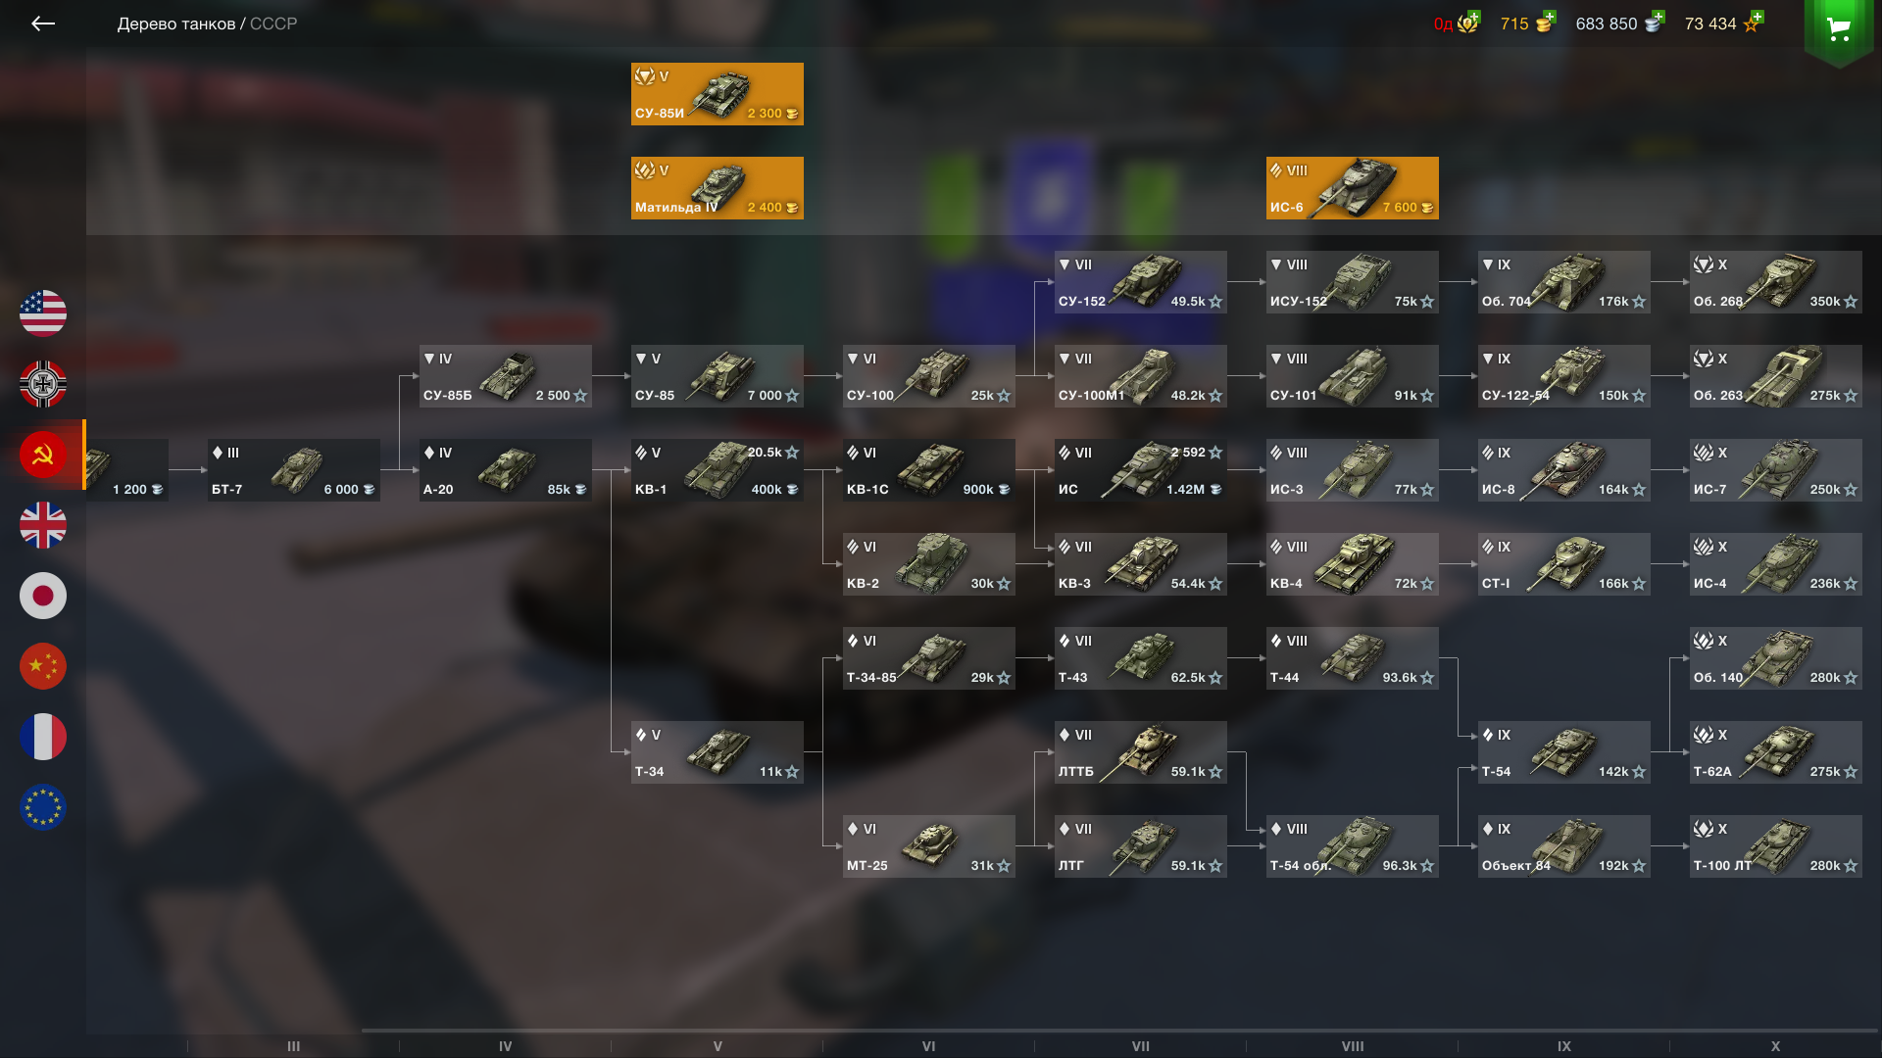Select the France nation flag
Viewport: 1882px width, 1058px height.
43,737
